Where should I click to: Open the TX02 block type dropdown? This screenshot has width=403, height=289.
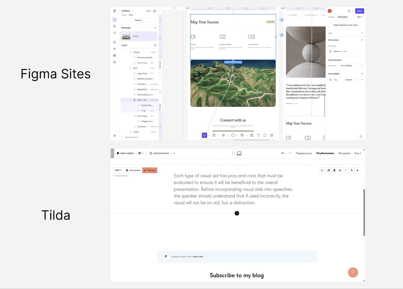pos(118,170)
